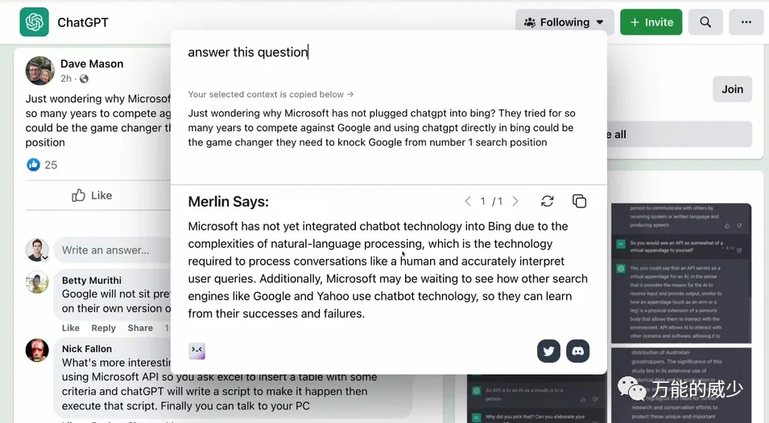Share the answer on Twitter
Viewport: 769px width, 423px height.
[549, 351]
